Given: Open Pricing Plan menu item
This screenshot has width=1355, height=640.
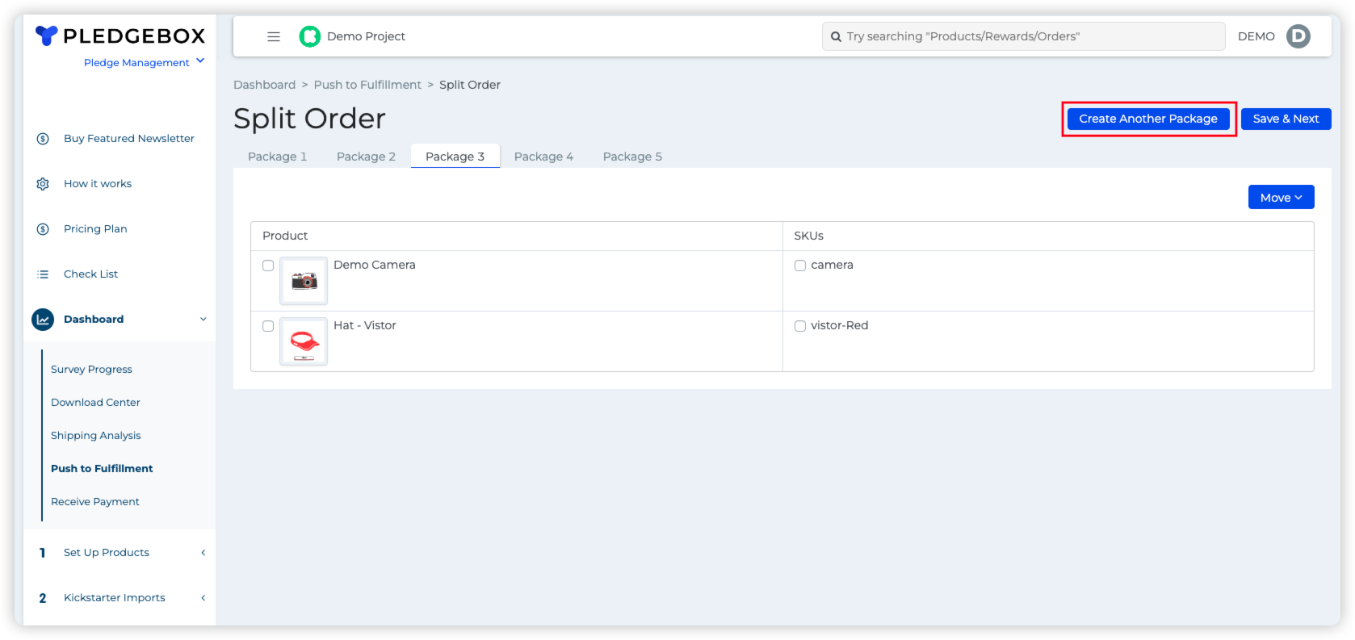Looking at the screenshot, I should pos(95,229).
